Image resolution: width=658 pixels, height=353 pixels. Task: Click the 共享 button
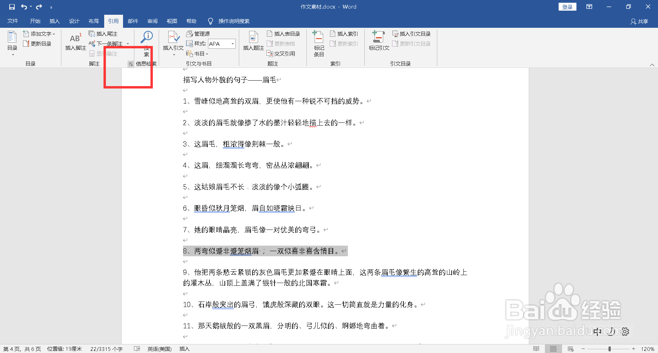[x=639, y=21]
